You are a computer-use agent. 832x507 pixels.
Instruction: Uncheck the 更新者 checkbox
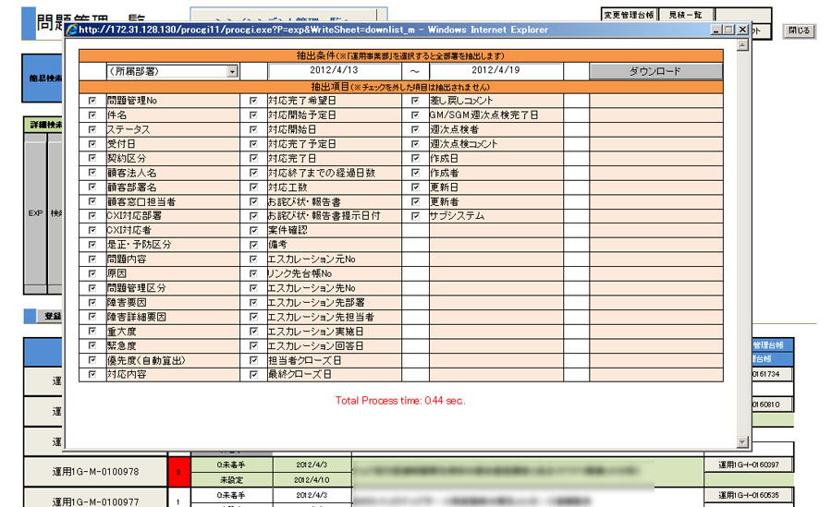pos(415,201)
